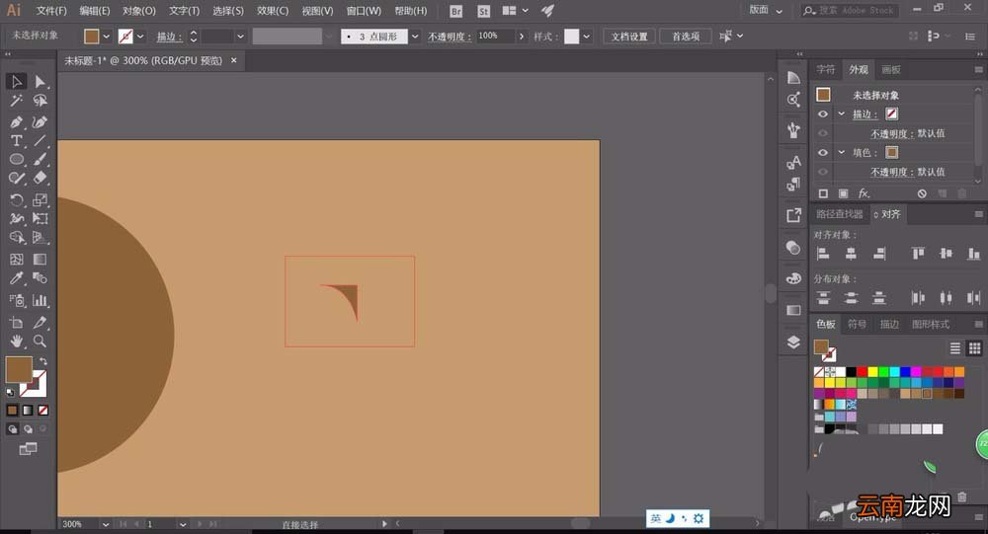Open the 窗口(W) menu
Image resolution: width=988 pixels, height=534 pixels.
(x=364, y=11)
